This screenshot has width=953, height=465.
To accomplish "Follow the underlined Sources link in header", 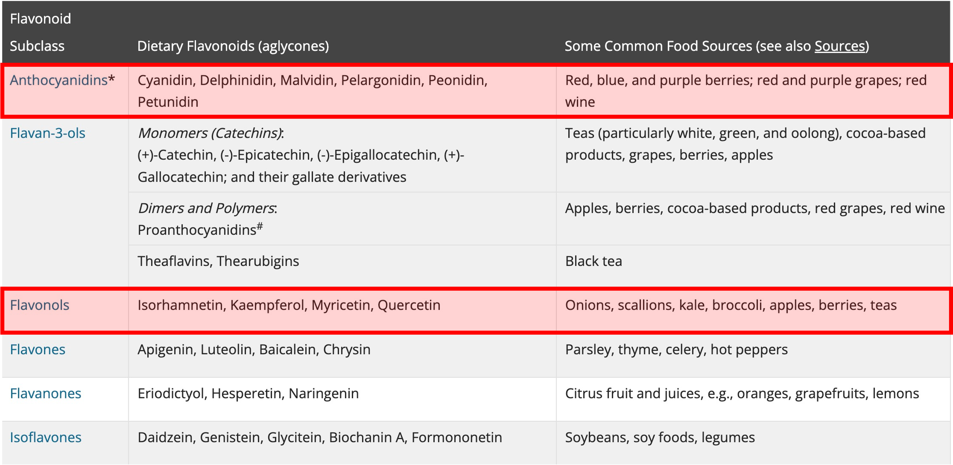I will coord(840,46).
